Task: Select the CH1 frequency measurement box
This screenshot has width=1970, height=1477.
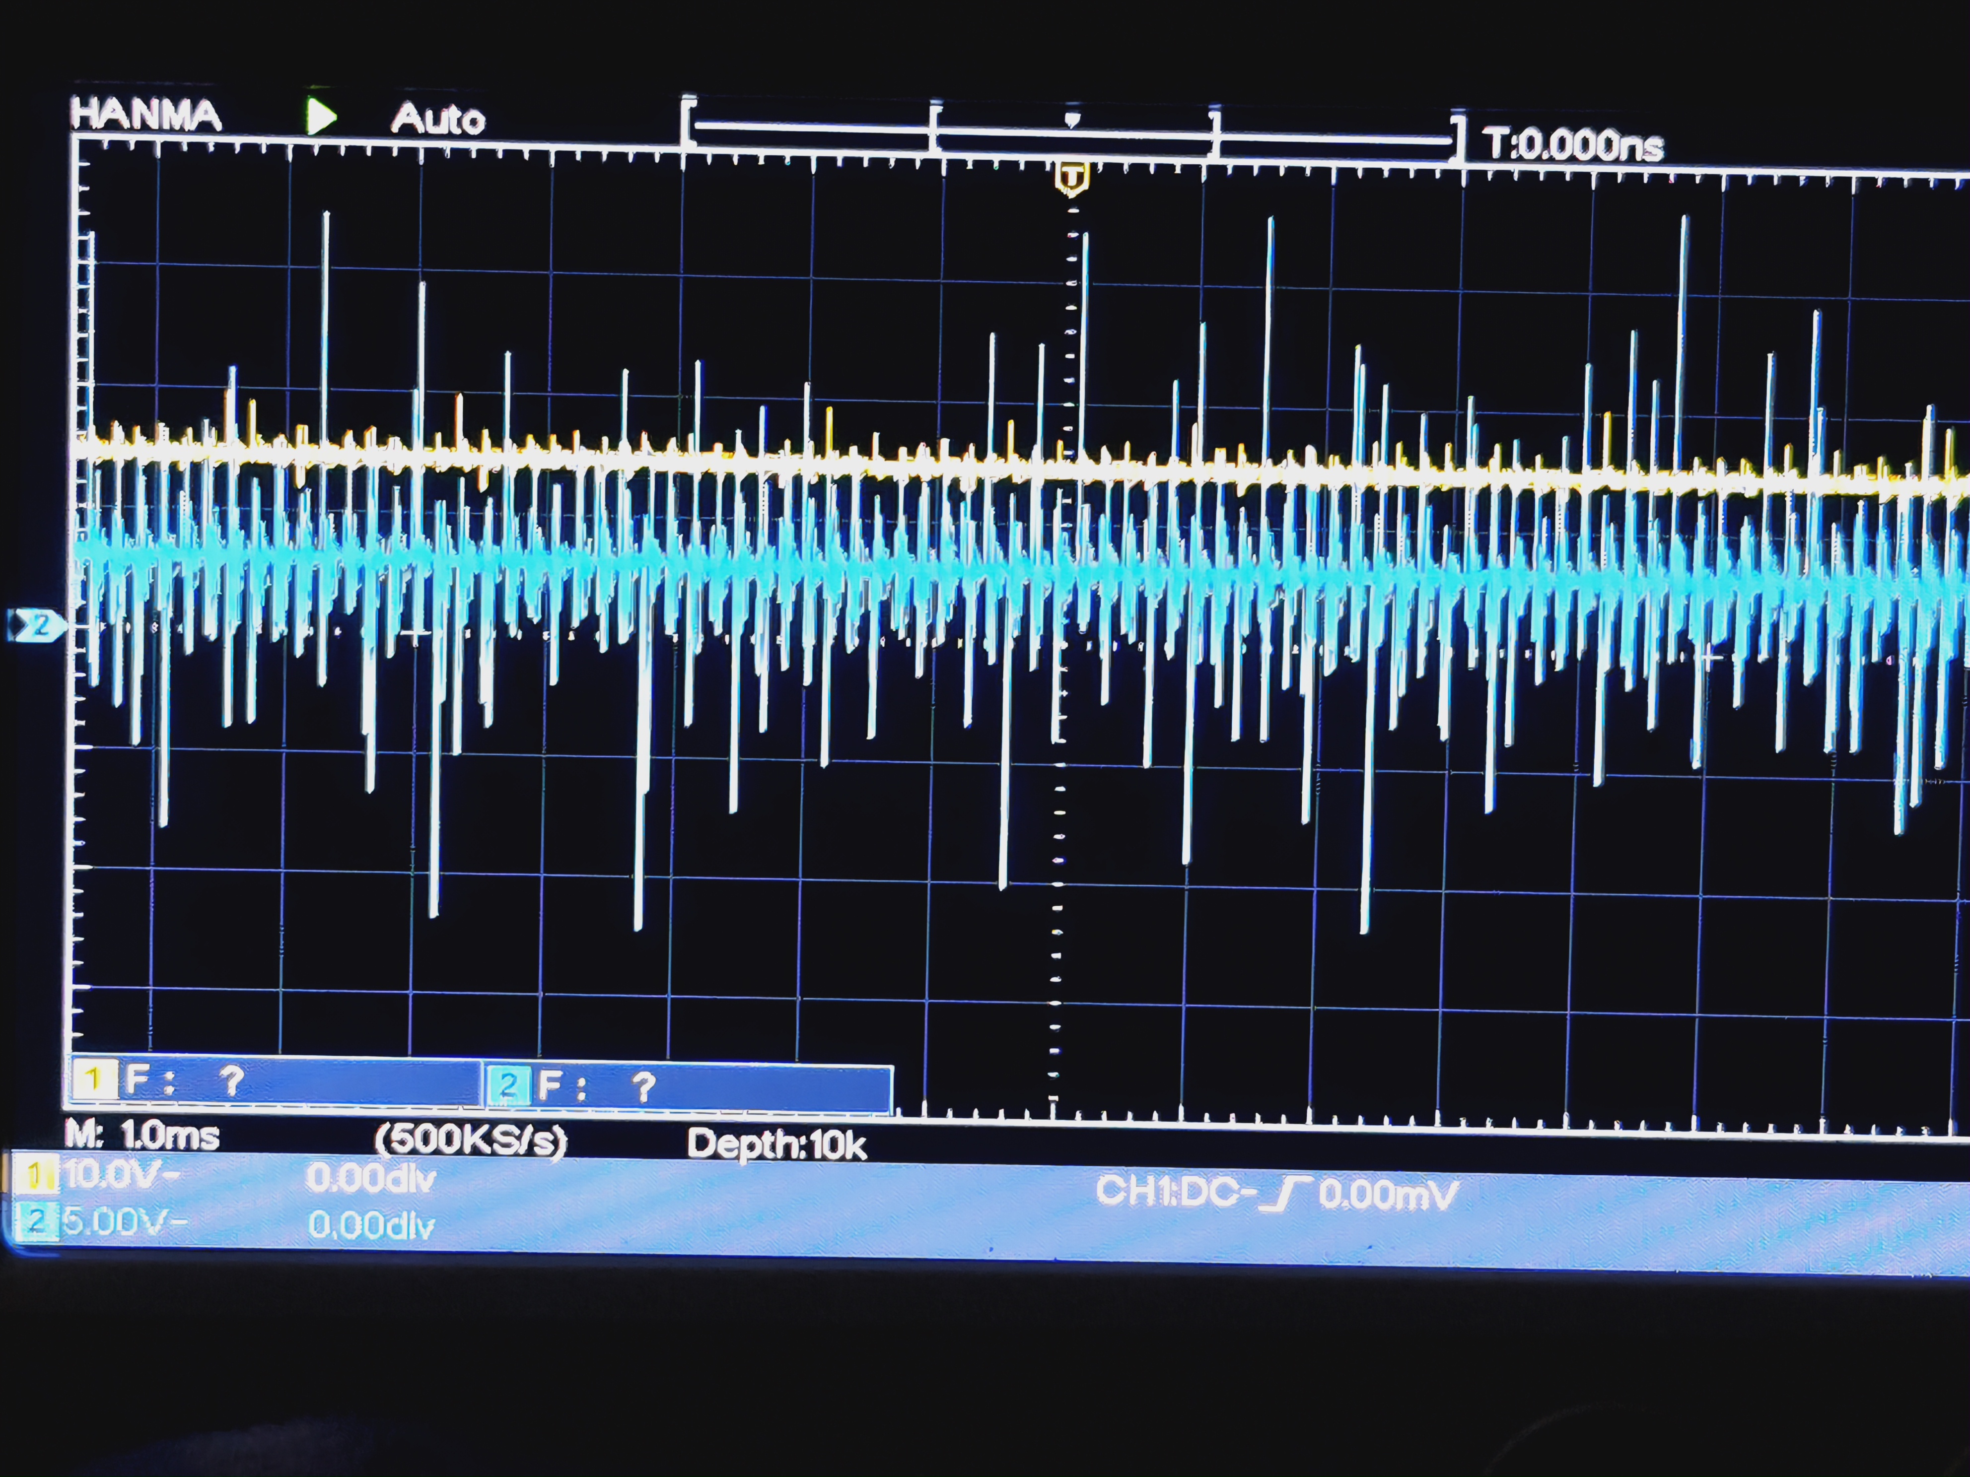Action: pos(276,1081)
